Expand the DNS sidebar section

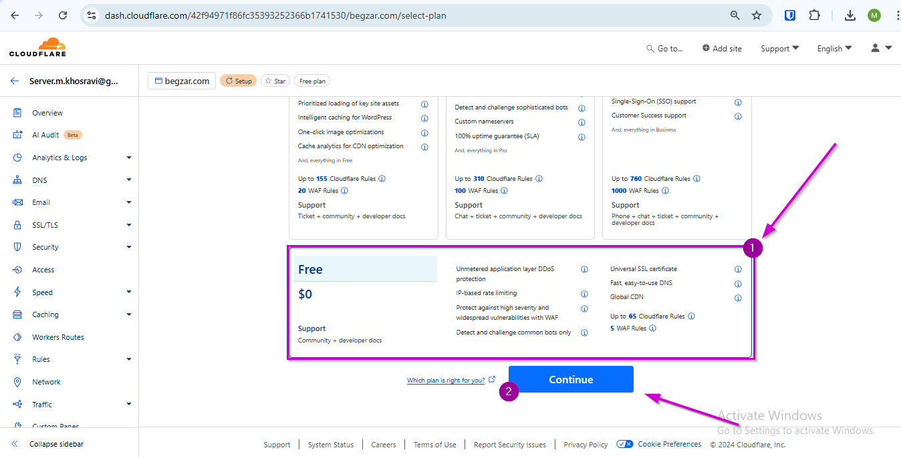click(x=128, y=180)
